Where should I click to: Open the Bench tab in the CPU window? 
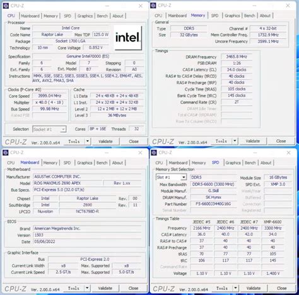pos(102,16)
